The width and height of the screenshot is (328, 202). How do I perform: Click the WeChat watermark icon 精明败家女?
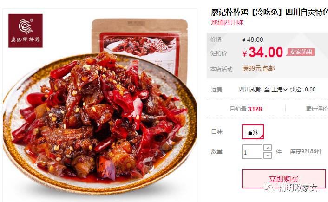pos(291,188)
